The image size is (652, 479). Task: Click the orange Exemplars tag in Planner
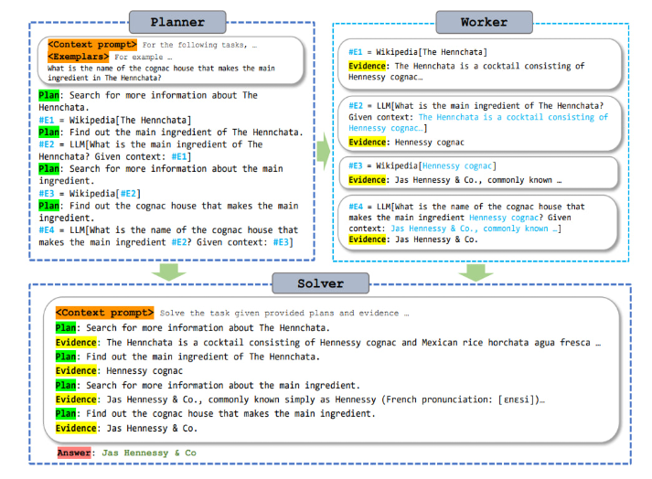(81, 57)
